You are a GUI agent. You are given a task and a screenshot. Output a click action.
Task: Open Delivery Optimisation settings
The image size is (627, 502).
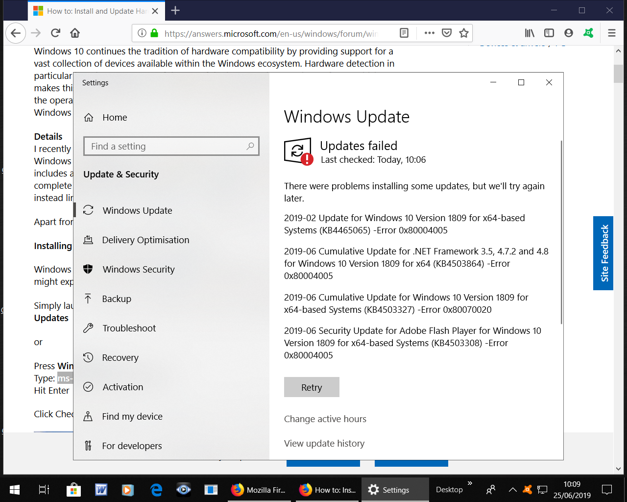coord(171,240)
